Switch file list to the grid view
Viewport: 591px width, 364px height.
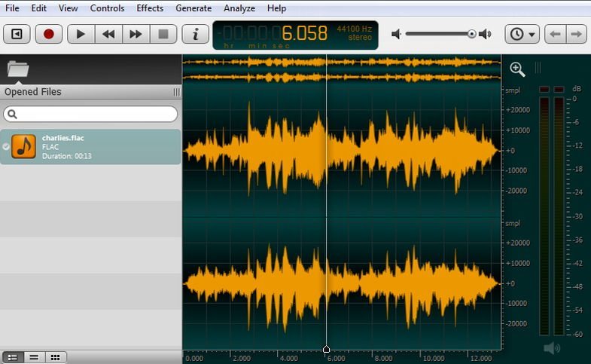point(55,357)
